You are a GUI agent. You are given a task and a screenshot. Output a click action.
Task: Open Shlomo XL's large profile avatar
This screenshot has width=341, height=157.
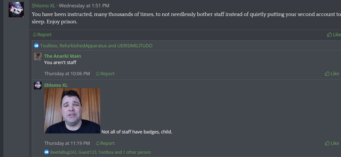[16, 10]
